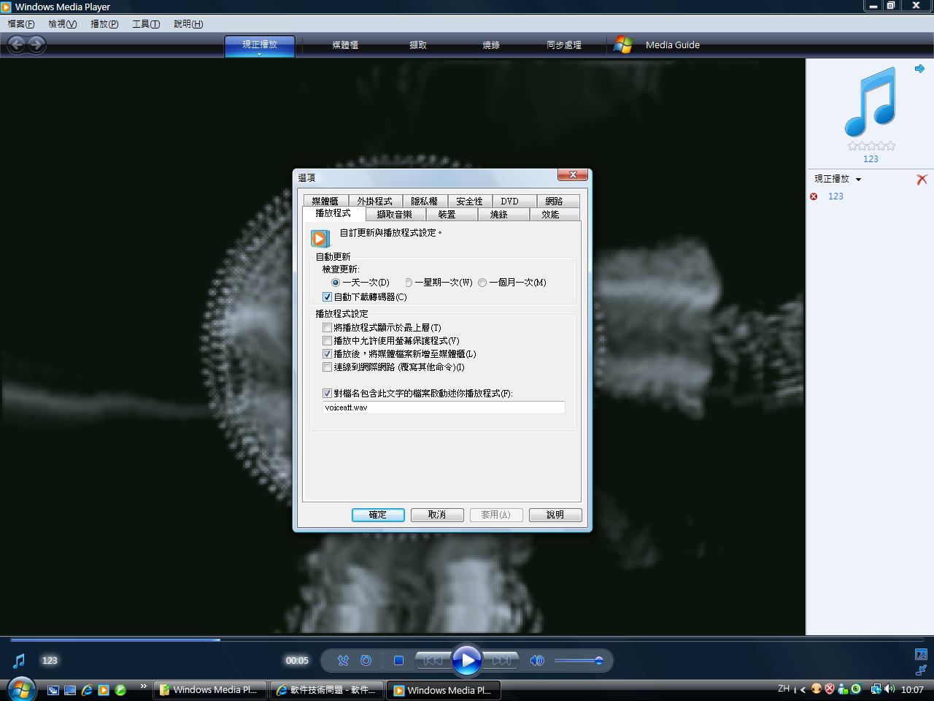Open the tray network icon

click(876, 689)
